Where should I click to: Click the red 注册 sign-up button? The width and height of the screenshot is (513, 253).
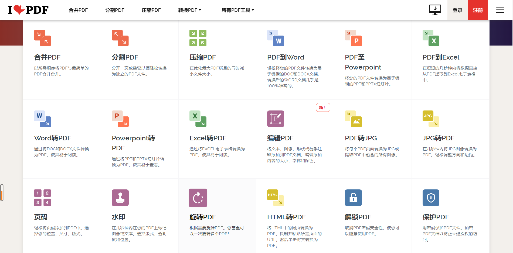[478, 10]
